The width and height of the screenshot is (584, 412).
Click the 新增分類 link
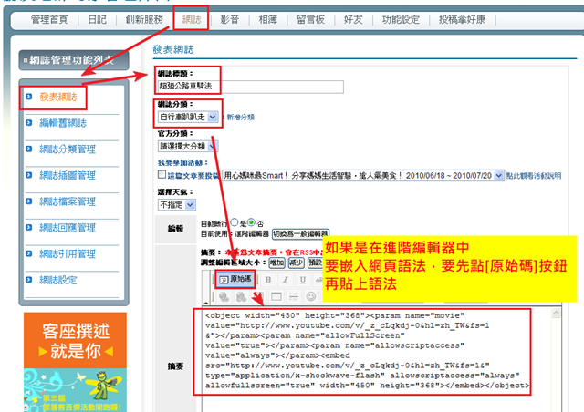click(x=241, y=118)
